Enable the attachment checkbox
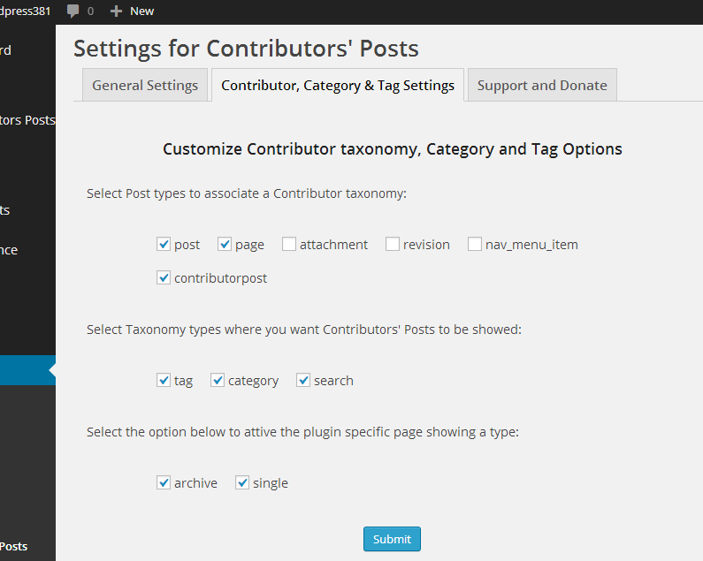 click(289, 244)
